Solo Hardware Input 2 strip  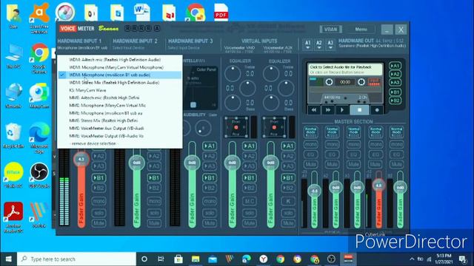tap(154, 213)
